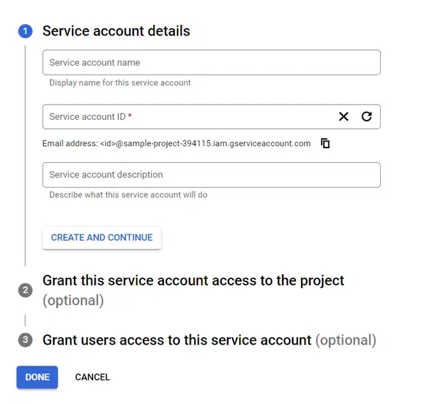
Task: Expand Grant users access to this service account
Action: pyautogui.click(x=177, y=340)
